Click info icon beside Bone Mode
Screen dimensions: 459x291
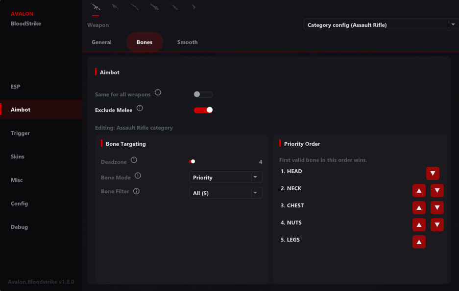click(138, 176)
